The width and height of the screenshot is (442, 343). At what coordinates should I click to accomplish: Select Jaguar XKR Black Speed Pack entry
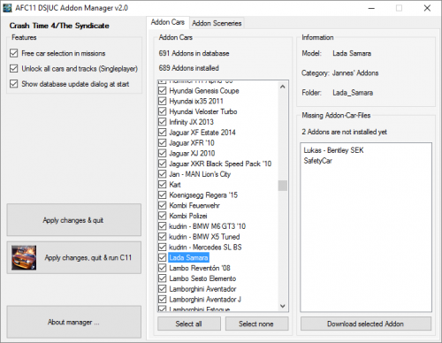point(220,164)
